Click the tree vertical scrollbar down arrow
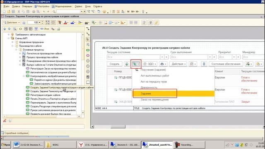This screenshot has height=149, width=265. (x=83, y=113)
